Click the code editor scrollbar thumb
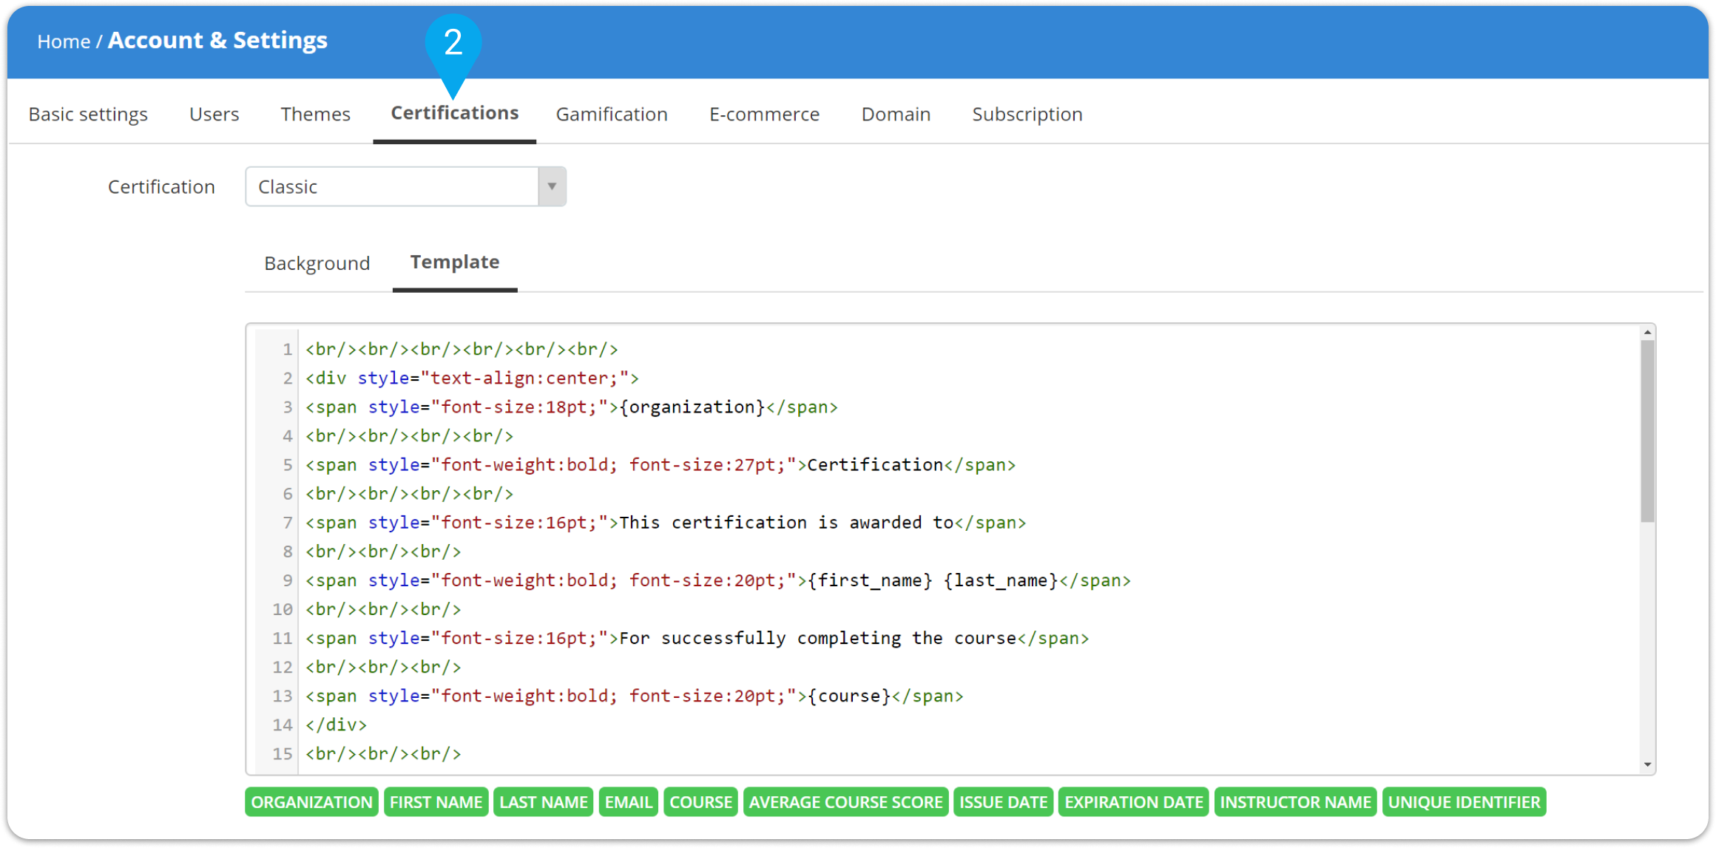Image resolution: width=1716 pixels, height=848 pixels. (1646, 430)
